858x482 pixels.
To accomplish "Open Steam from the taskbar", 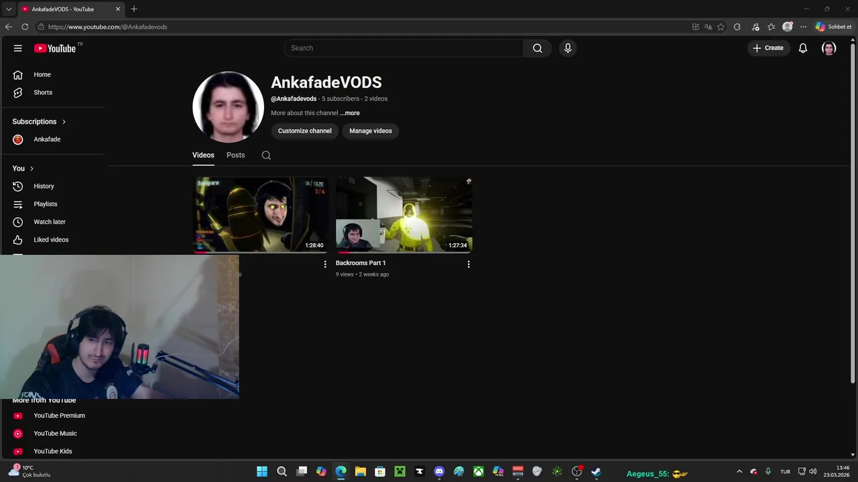I will tap(596, 472).
